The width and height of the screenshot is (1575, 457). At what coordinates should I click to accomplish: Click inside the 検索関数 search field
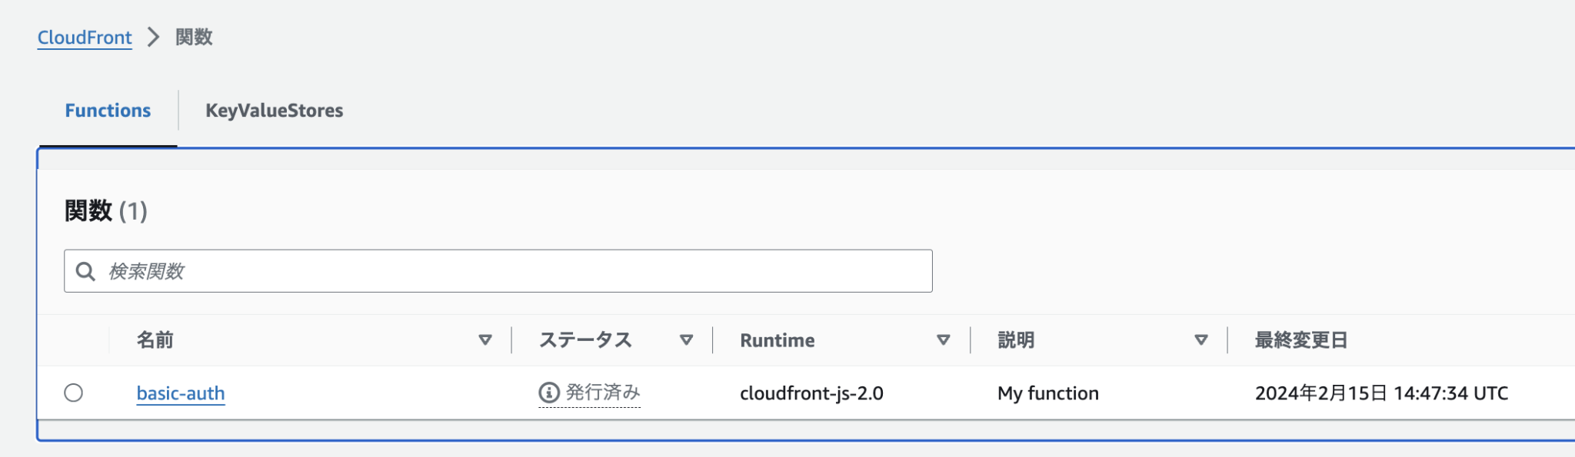(x=461, y=270)
